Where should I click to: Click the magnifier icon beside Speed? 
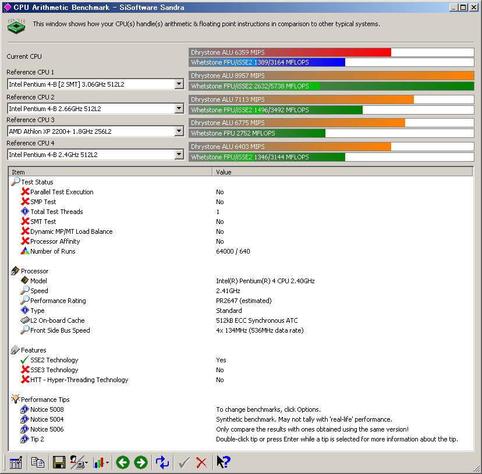pyautogui.click(x=25, y=290)
